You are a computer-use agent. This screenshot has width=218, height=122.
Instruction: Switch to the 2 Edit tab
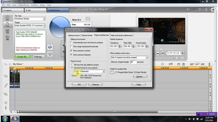36,10
